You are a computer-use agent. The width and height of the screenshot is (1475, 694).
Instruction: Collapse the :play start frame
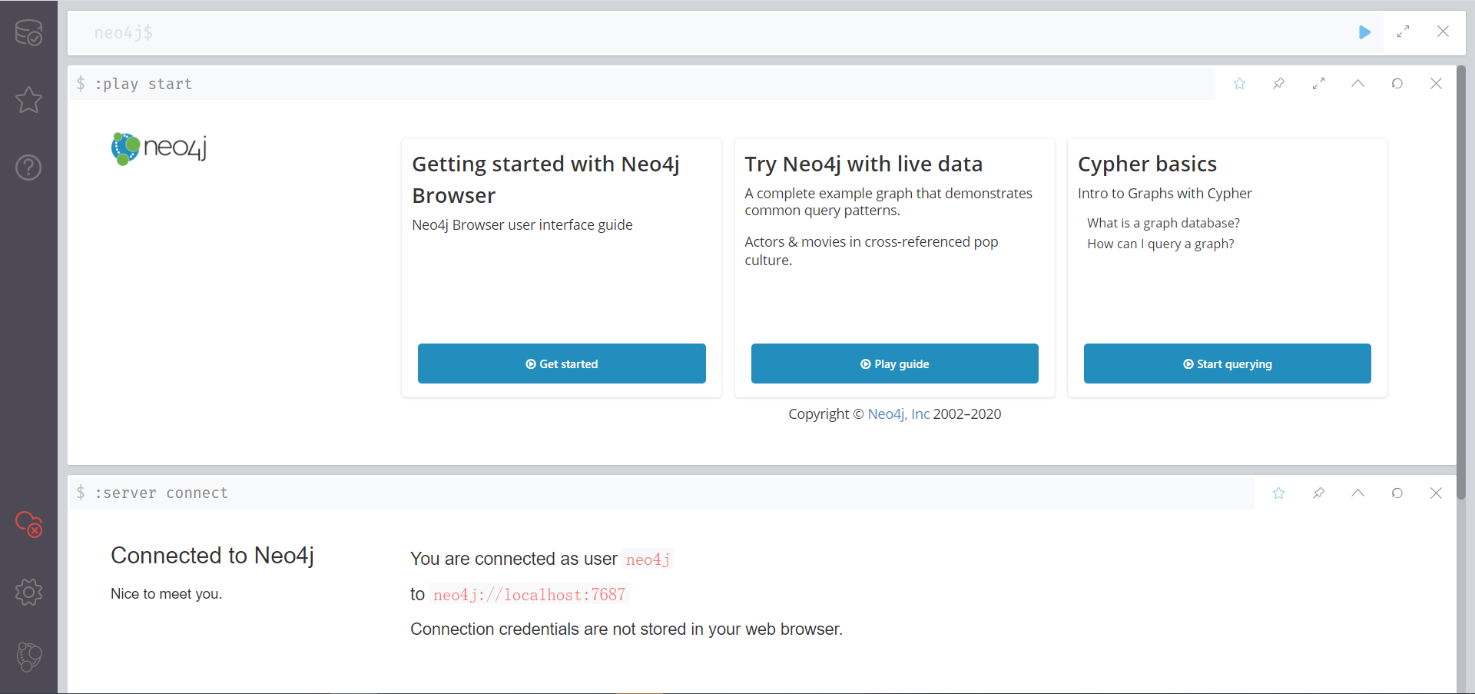[x=1357, y=83]
